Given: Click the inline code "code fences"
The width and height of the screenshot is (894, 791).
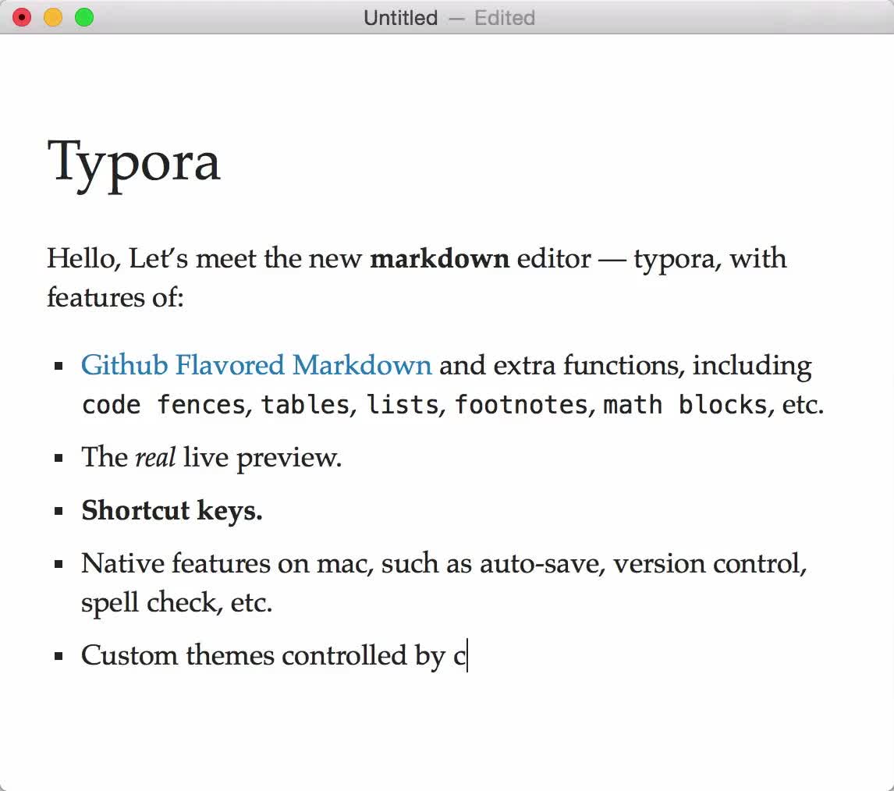Looking at the screenshot, I should coord(164,405).
